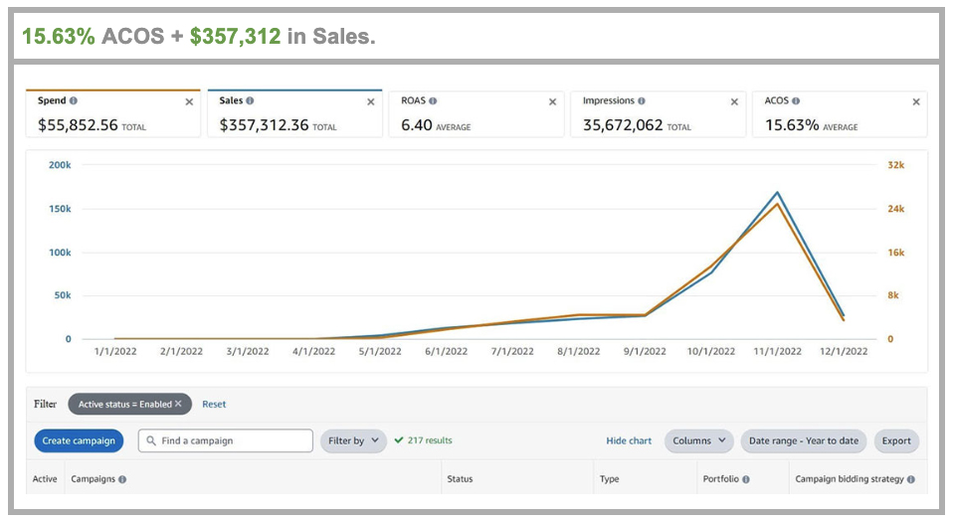Image resolution: width=953 pixels, height=521 pixels.
Task: Remove the Spend metric card
Action: [x=189, y=102]
